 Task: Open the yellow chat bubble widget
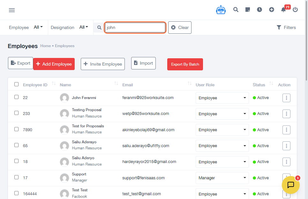pyautogui.click(x=290, y=185)
